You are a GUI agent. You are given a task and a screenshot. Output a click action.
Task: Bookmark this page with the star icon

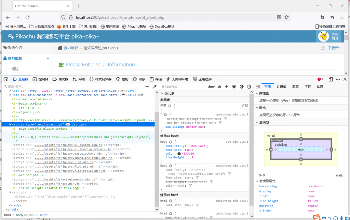[287, 17]
